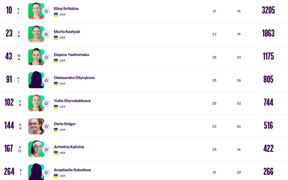Click the silhouette avatar for Oleksandra Oliynykova
Viewport: 288px width, 180px height.
35,80
